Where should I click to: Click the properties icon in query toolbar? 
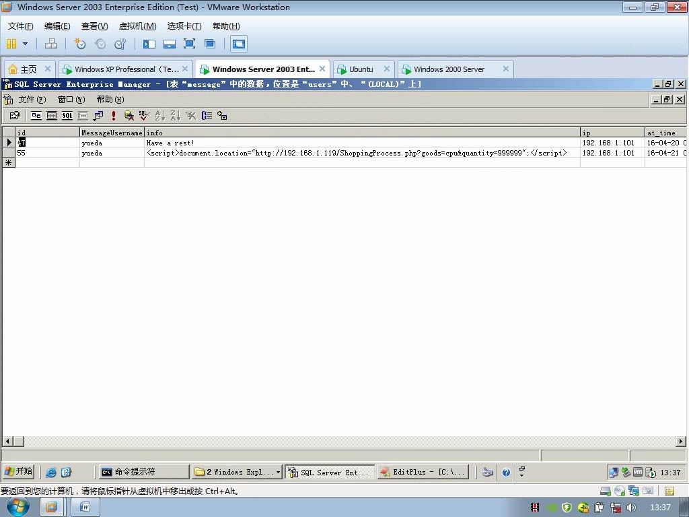click(15, 116)
